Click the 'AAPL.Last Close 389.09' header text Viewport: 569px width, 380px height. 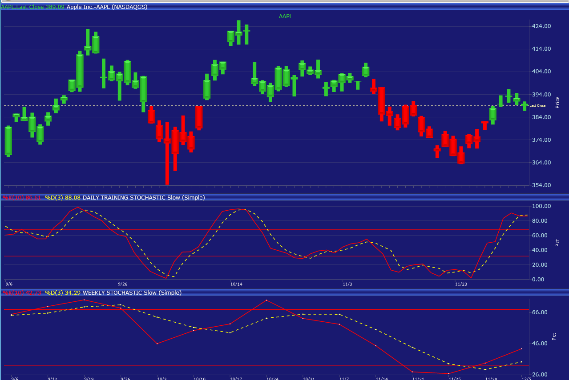pyautogui.click(x=33, y=7)
